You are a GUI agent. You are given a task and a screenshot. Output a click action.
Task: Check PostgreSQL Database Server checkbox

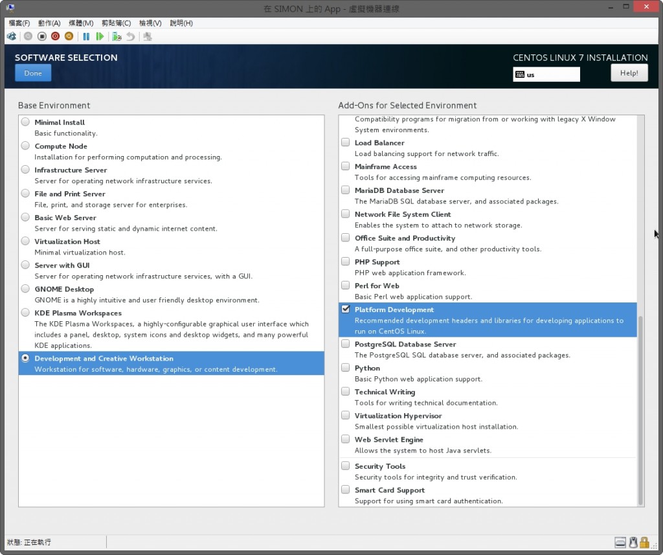point(346,343)
